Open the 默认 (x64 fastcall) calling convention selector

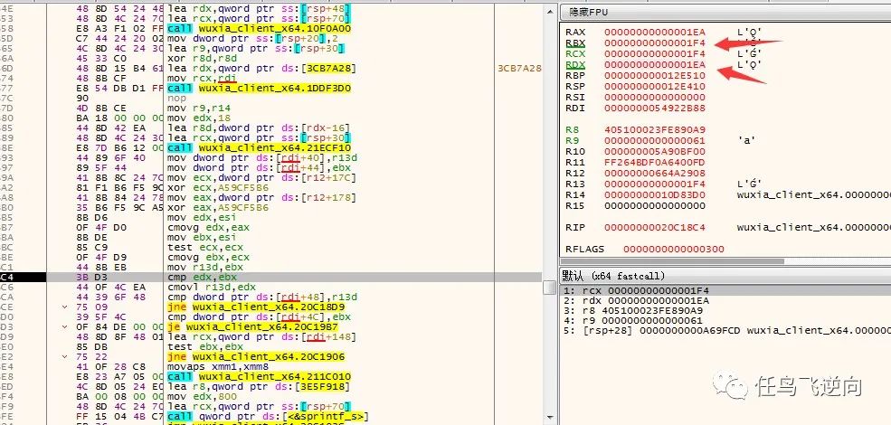point(613,276)
